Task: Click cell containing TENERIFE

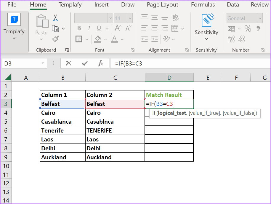Action: coord(115,130)
